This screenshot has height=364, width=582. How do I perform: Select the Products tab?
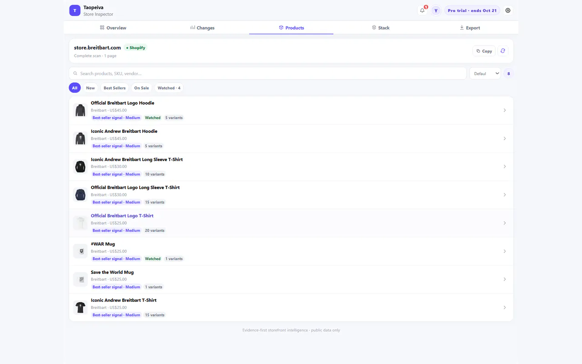(x=291, y=28)
